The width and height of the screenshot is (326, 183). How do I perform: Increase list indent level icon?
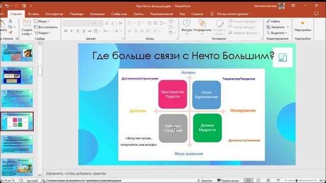coord(155,23)
